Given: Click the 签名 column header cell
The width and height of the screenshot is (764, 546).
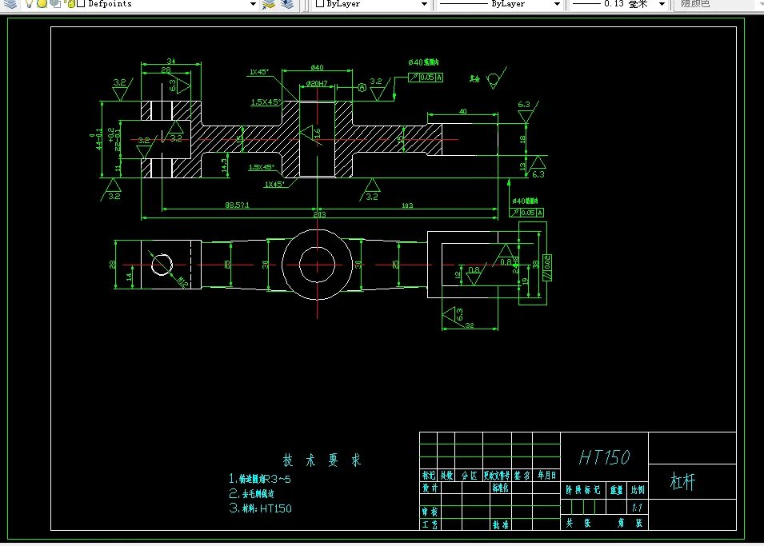Looking at the screenshot, I should [x=522, y=476].
